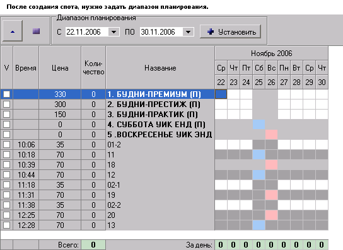343x250 pixels.
Task: Click the V column header
Action: tap(6, 67)
